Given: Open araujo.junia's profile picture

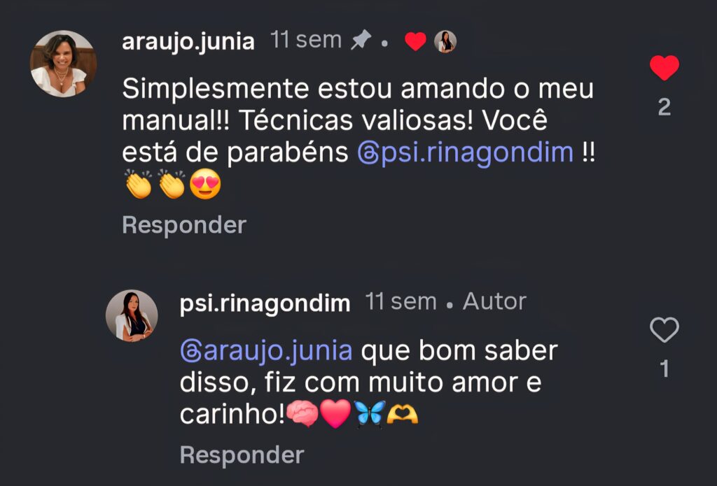Looking at the screenshot, I should coord(63,64).
